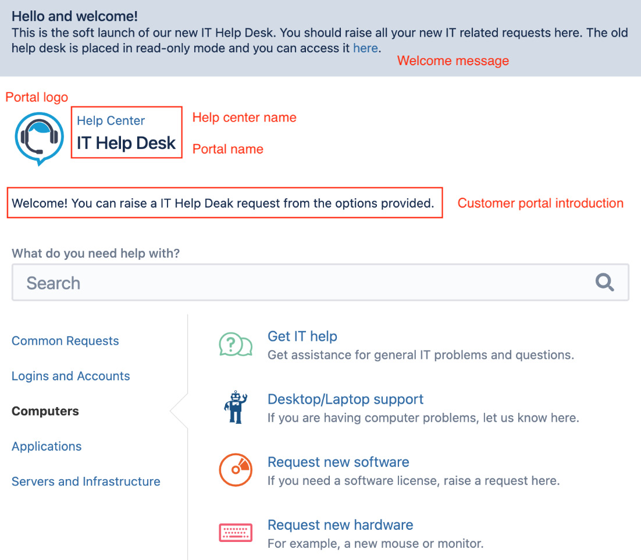Image resolution: width=641 pixels, height=560 pixels.
Task: Open the Get IT help request
Action: click(x=302, y=336)
